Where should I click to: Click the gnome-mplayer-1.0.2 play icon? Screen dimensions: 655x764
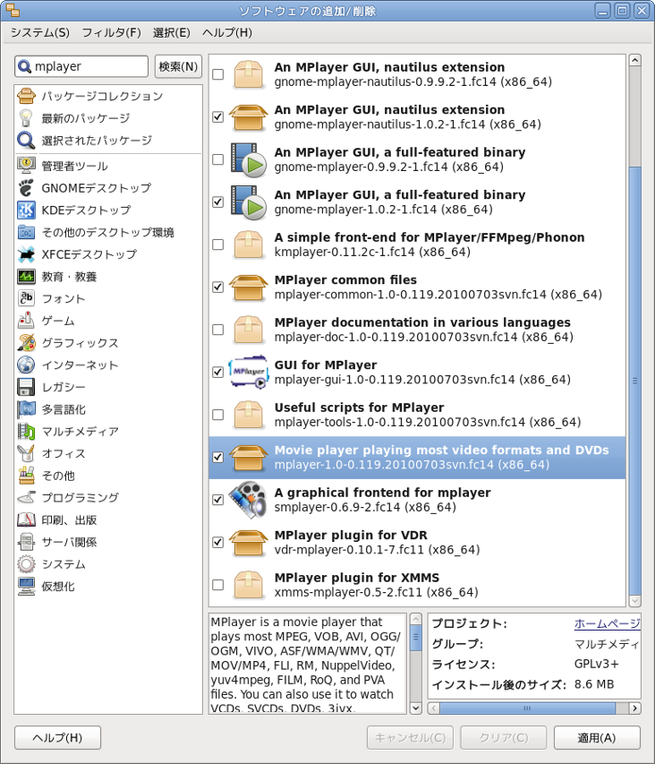coord(249,202)
